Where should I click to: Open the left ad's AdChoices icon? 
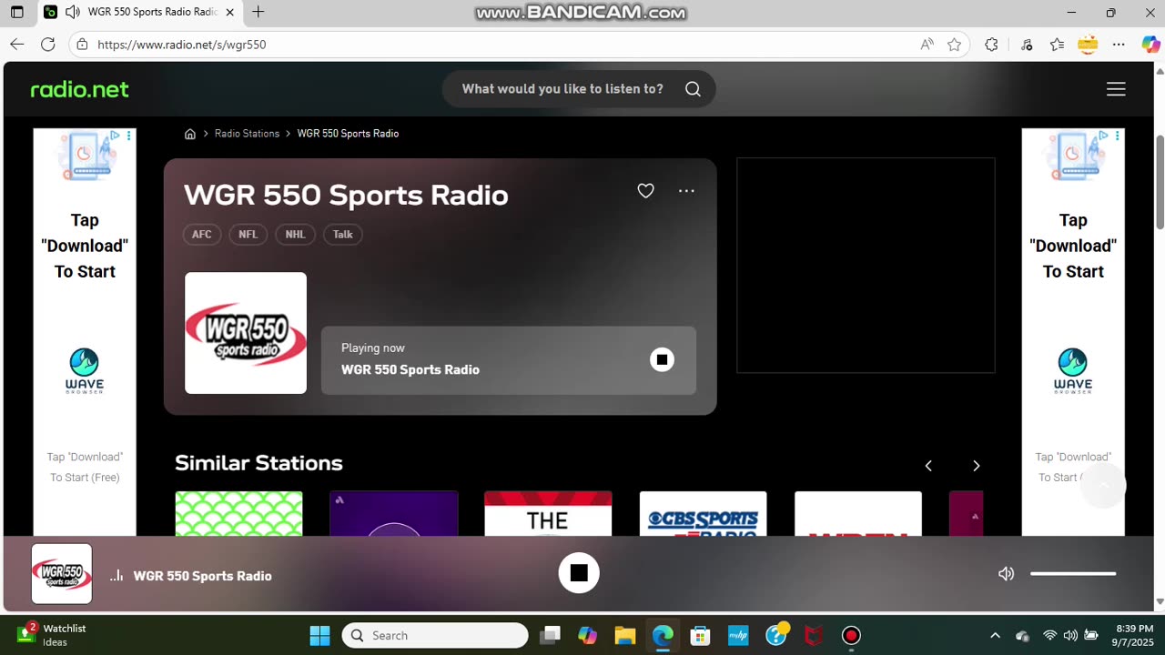tap(115, 136)
